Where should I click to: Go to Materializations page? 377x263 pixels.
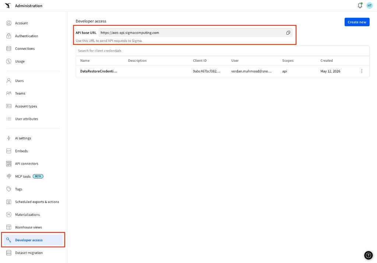click(27, 214)
